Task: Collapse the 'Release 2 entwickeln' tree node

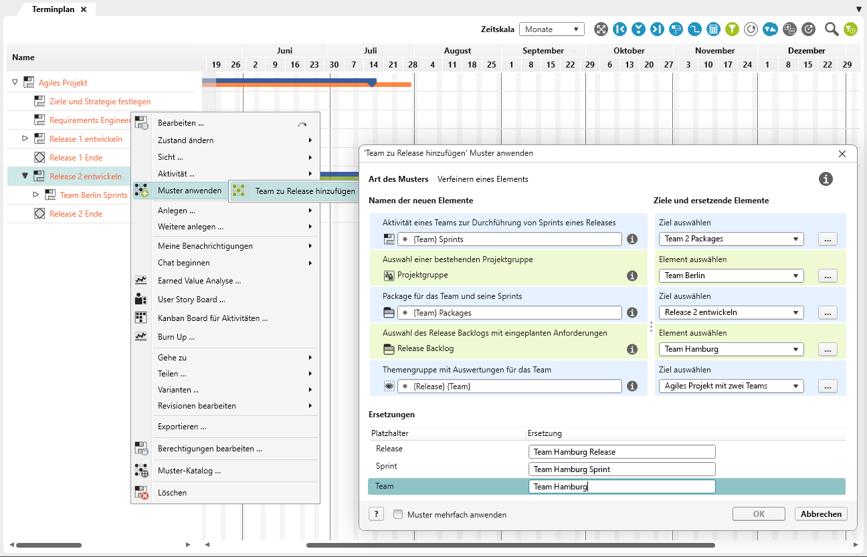Action: 25,176
